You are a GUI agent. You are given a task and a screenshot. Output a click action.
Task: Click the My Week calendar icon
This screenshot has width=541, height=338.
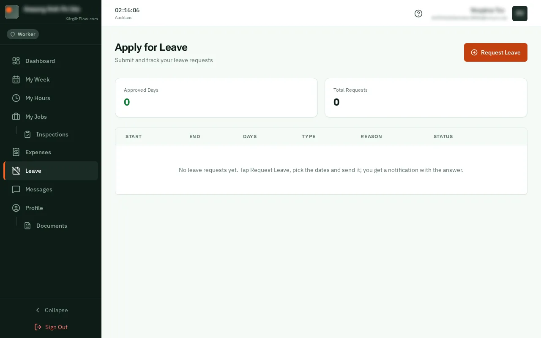point(16,79)
